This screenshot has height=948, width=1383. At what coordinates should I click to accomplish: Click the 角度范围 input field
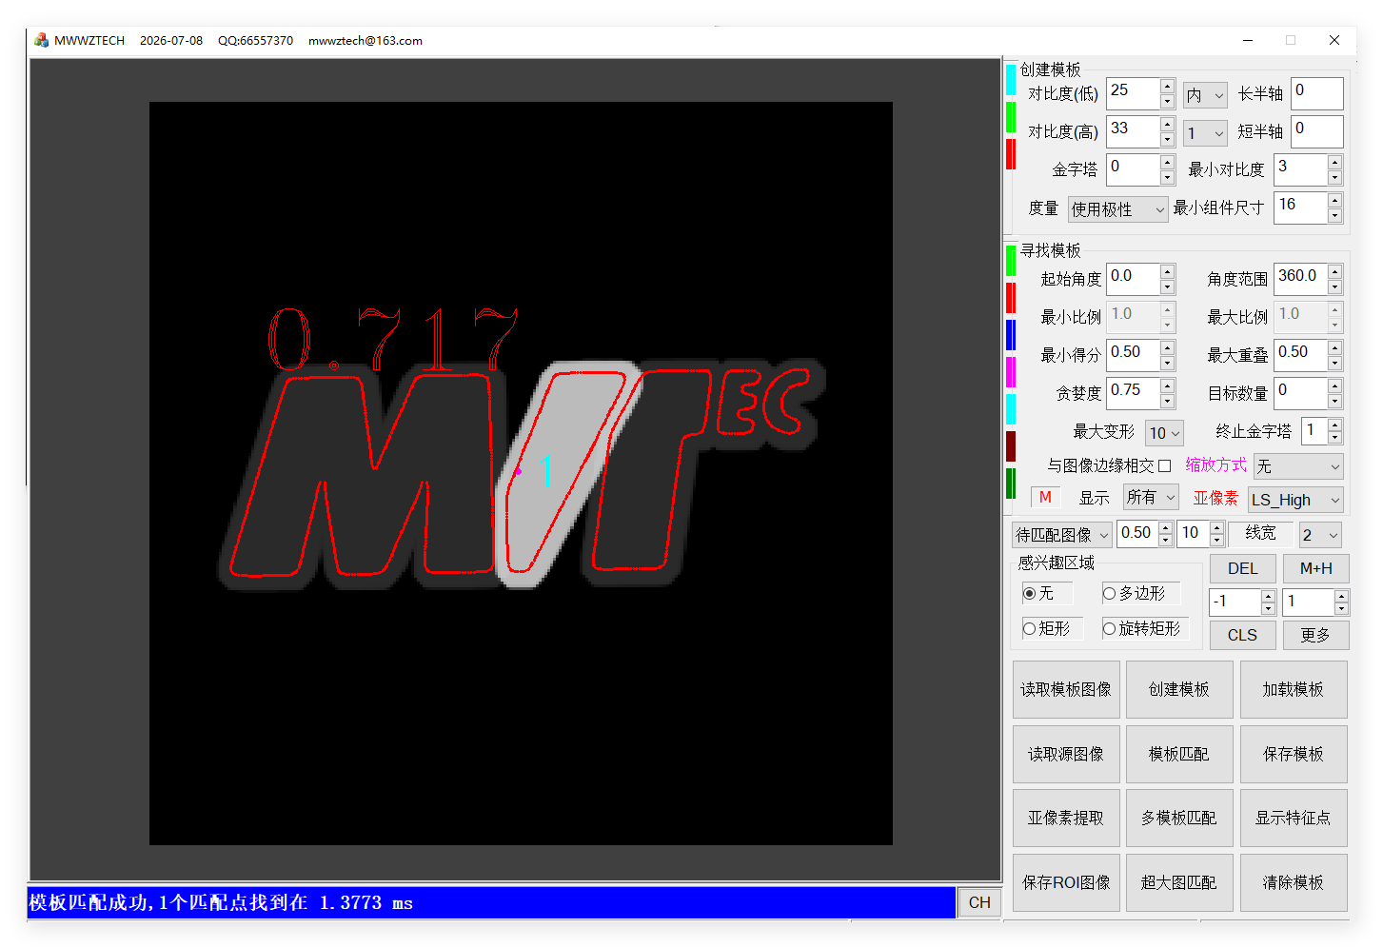1300,279
